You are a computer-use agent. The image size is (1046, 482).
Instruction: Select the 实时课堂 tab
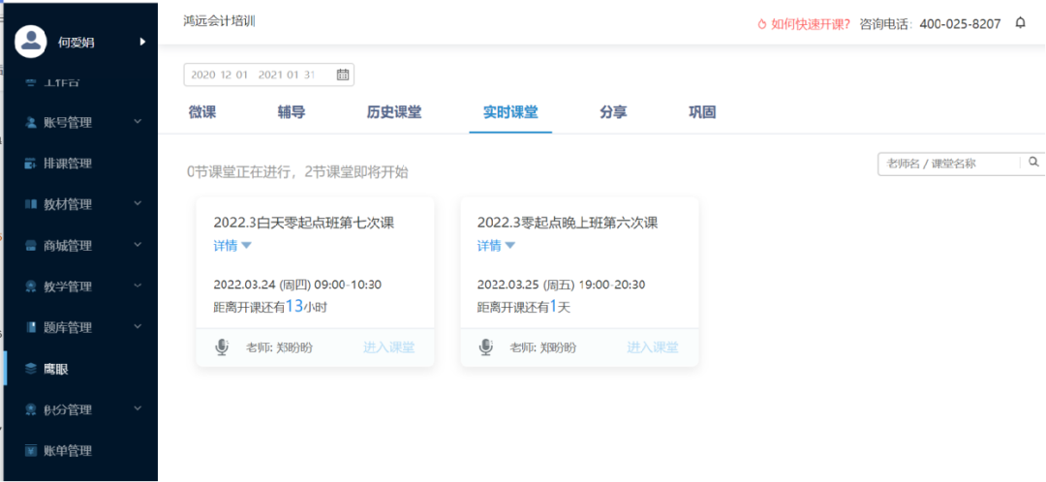[510, 112]
